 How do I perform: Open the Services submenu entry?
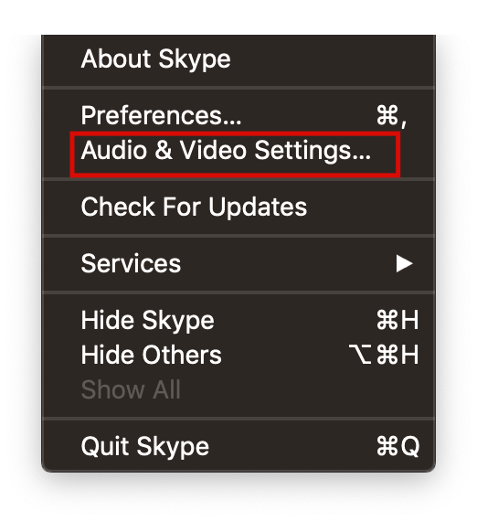(238, 264)
